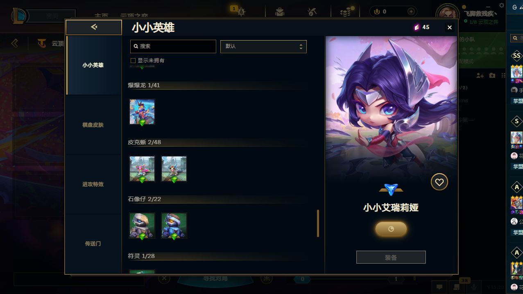Enable the 显示未拥有 checkbox
This screenshot has width=523, height=294.
[133, 61]
